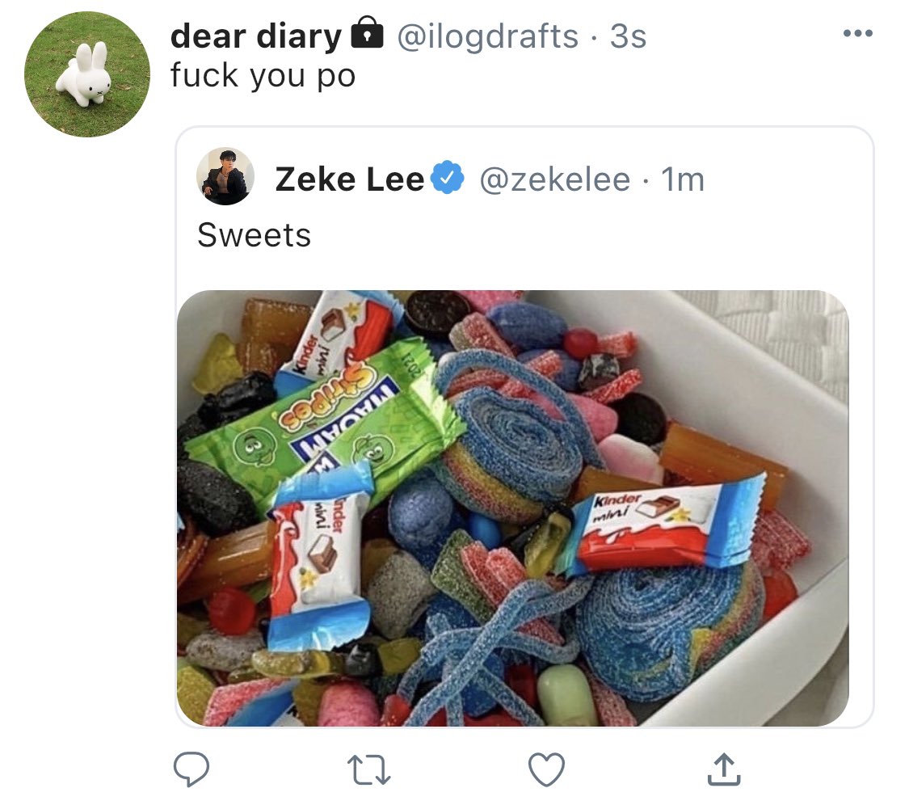Open the candy bowl photo
909x805 pixels.
point(512,508)
